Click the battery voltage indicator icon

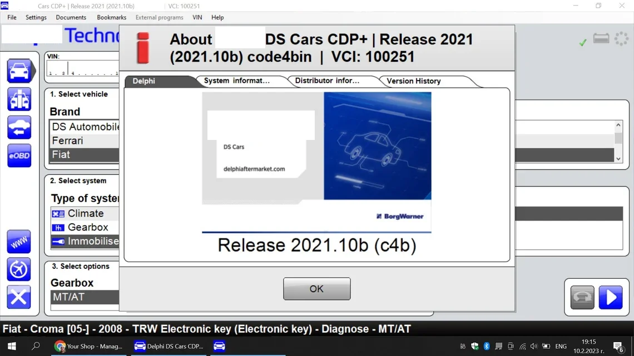click(x=601, y=39)
